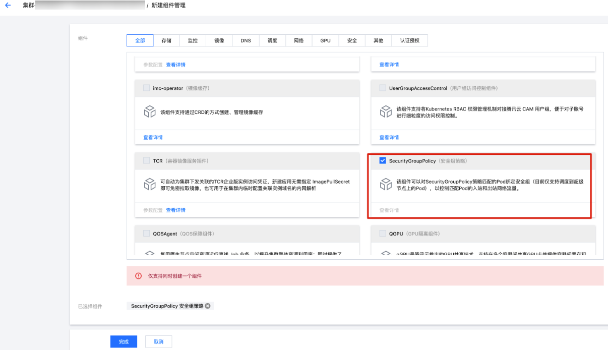Viewport: 608px width, 350px height.
Task: Switch to the DNS tab
Action: point(246,41)
